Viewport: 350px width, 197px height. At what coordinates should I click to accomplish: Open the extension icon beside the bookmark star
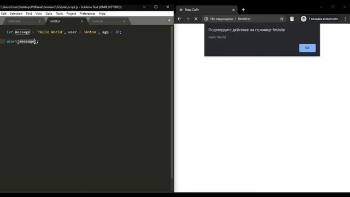292,19
